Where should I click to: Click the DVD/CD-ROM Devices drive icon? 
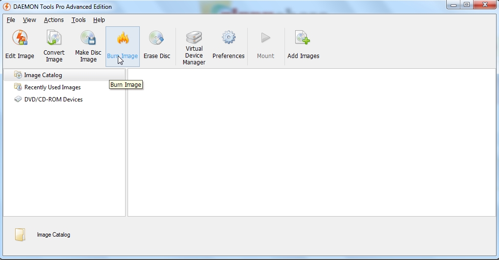pyautogui.click(x=18, y=99)
